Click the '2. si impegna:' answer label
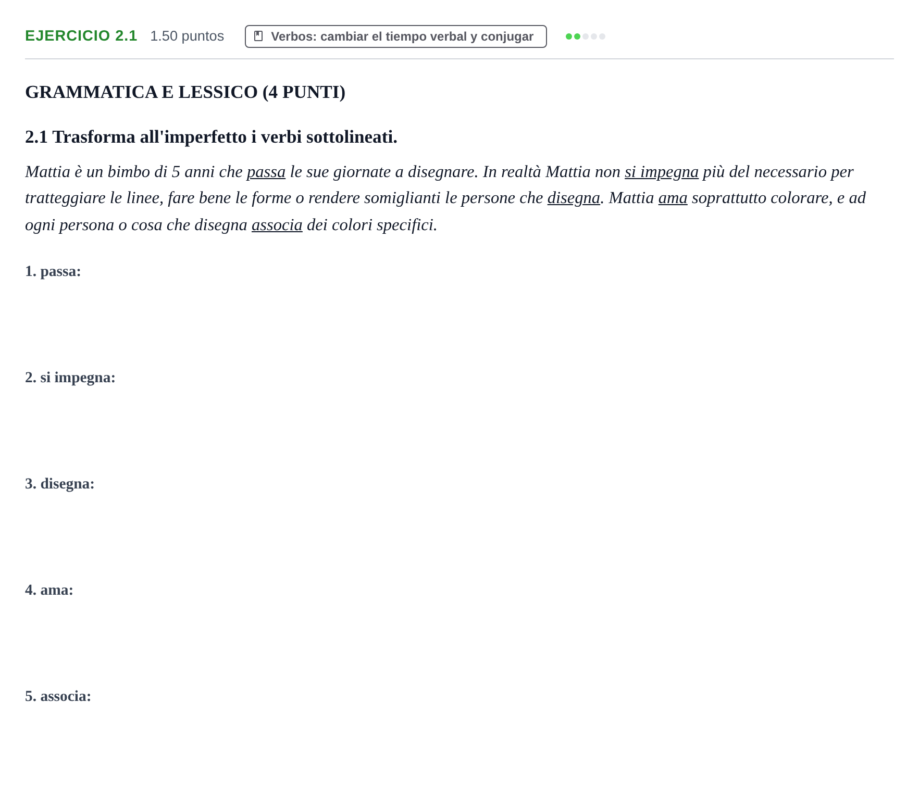This screenshot has width=919, height=803. pos(70,378)
